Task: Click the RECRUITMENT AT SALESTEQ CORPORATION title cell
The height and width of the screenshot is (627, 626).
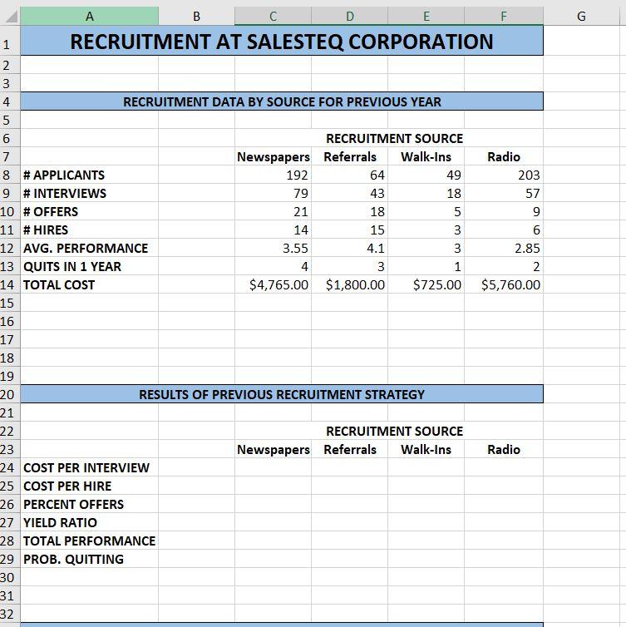Action: click(x=282, y=41)
